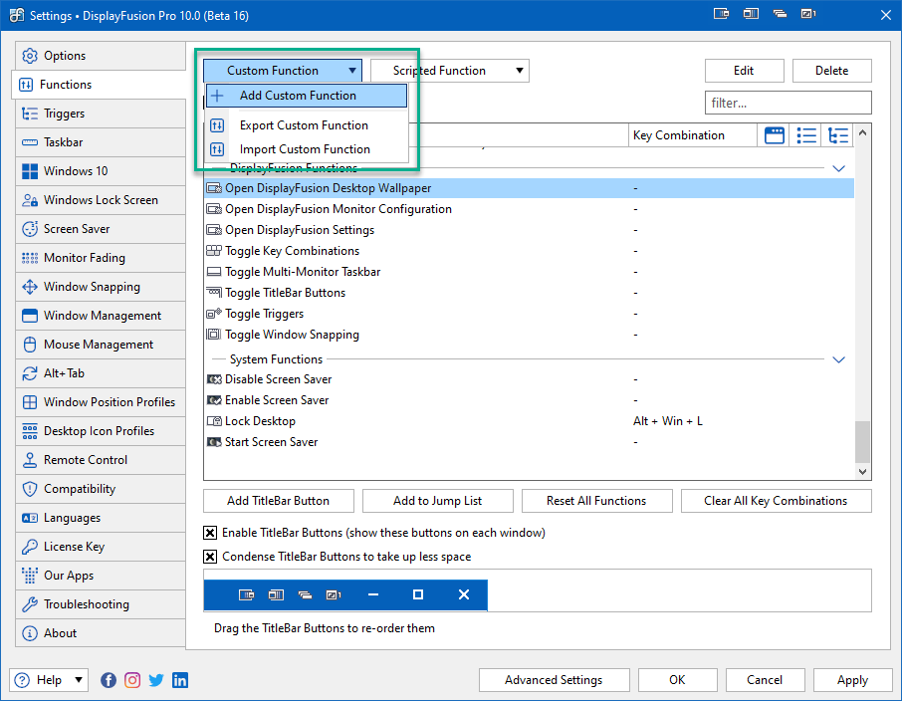Select the Toggle Triggers function
The width and height of the screenshot is (902, 701).
coord(530,314)
